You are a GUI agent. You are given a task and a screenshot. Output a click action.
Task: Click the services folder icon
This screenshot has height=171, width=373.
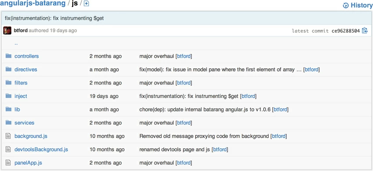click(x=9, y=122)
